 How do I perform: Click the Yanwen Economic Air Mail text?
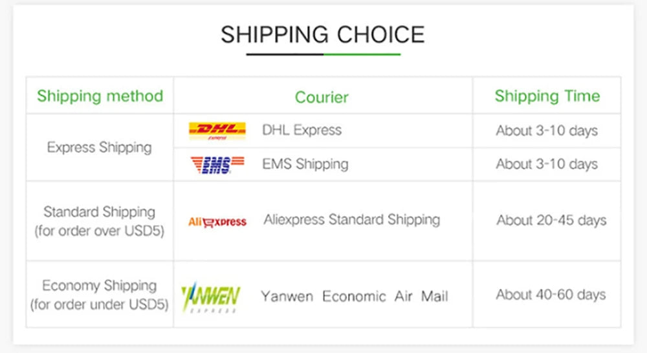(354, 297)
